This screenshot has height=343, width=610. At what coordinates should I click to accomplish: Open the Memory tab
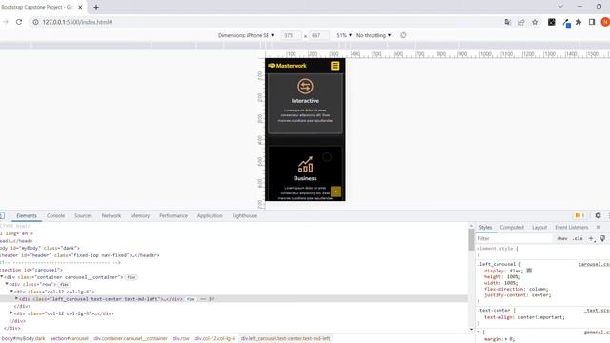click(140, 216)
